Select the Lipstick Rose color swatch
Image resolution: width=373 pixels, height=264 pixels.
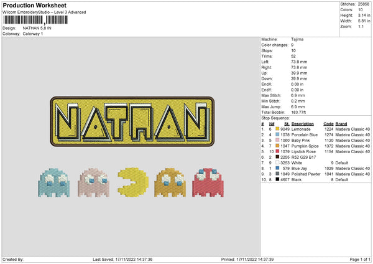(277, 151)
